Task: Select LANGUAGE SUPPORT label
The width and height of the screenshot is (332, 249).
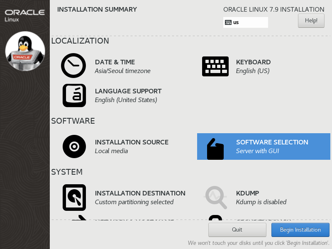Action: (x=128, y=91)
